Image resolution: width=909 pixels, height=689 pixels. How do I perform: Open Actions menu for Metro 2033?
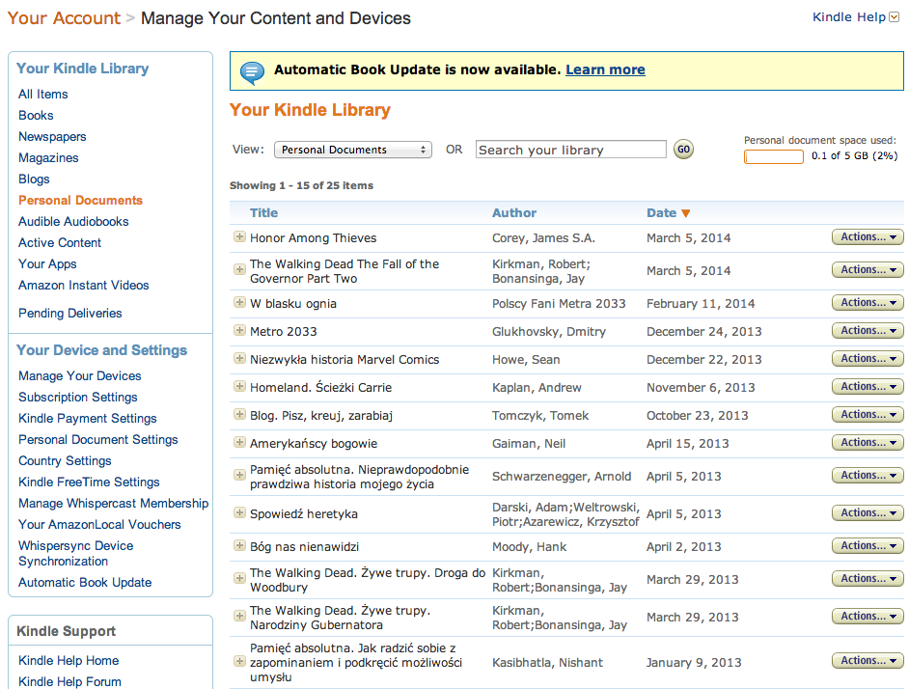868,330
